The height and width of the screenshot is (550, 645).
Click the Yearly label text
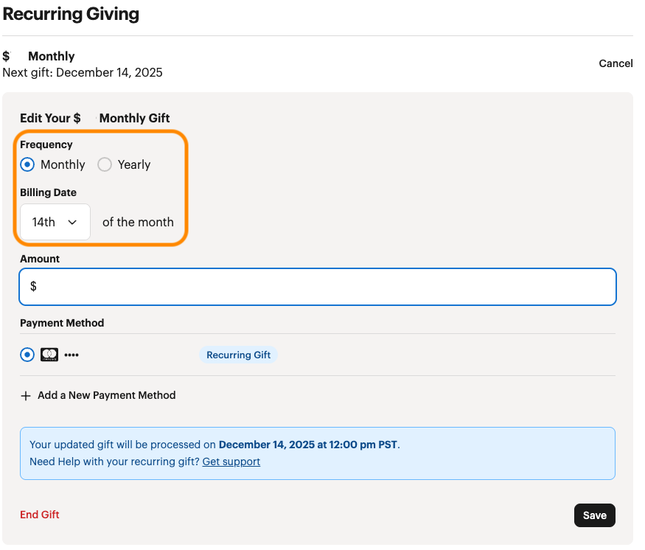click(134, 164)
